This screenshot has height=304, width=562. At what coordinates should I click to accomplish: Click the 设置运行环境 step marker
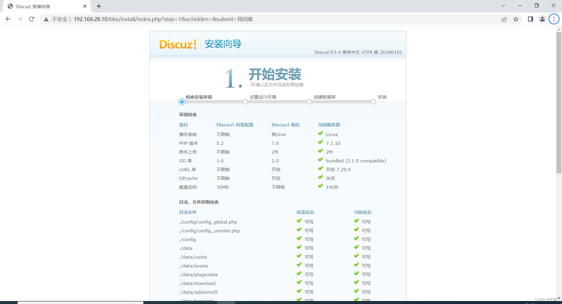[245, 102]
